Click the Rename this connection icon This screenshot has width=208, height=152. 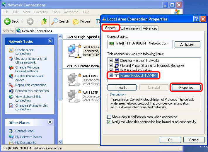[x=11, y=91]
